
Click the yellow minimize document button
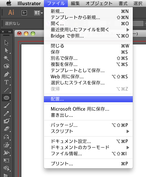[x=26, y=34]
